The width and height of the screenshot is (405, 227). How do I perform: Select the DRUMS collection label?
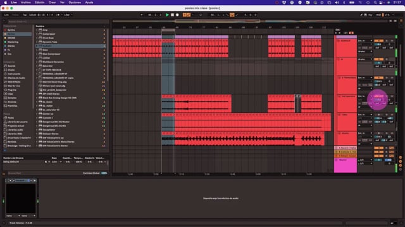click(11, 38)
